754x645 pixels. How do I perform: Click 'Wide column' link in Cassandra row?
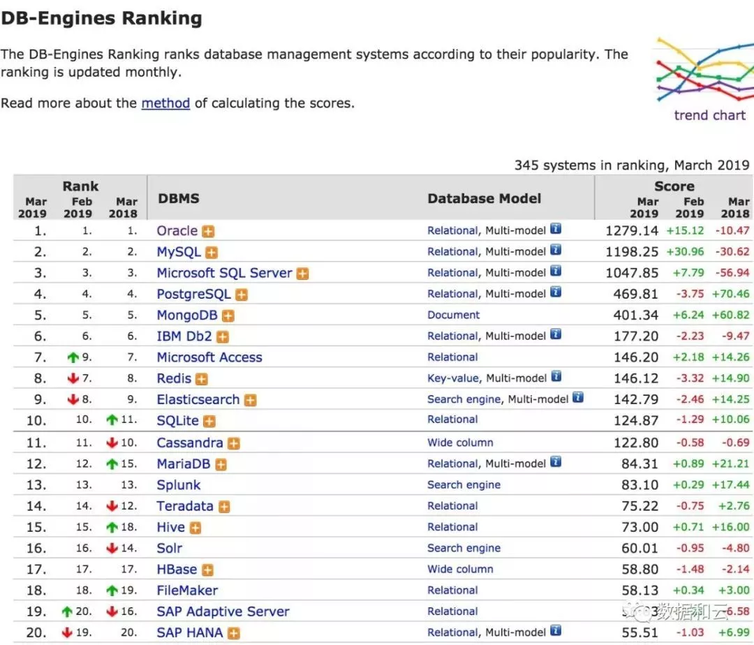click(x=460, y=443)
